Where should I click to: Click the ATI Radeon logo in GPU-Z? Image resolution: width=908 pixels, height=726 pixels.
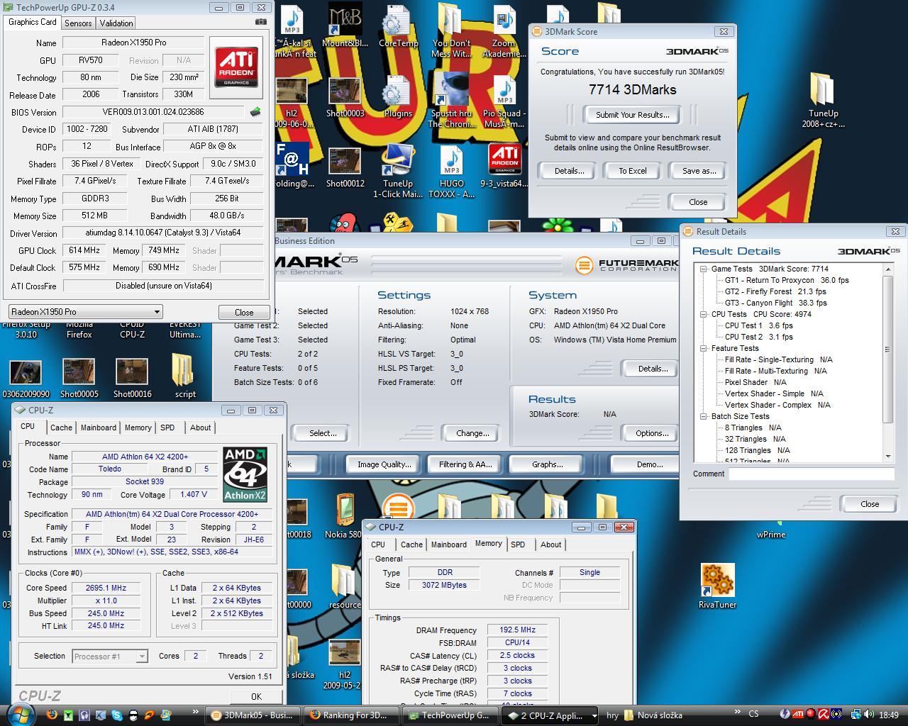[x=236, y=67]
